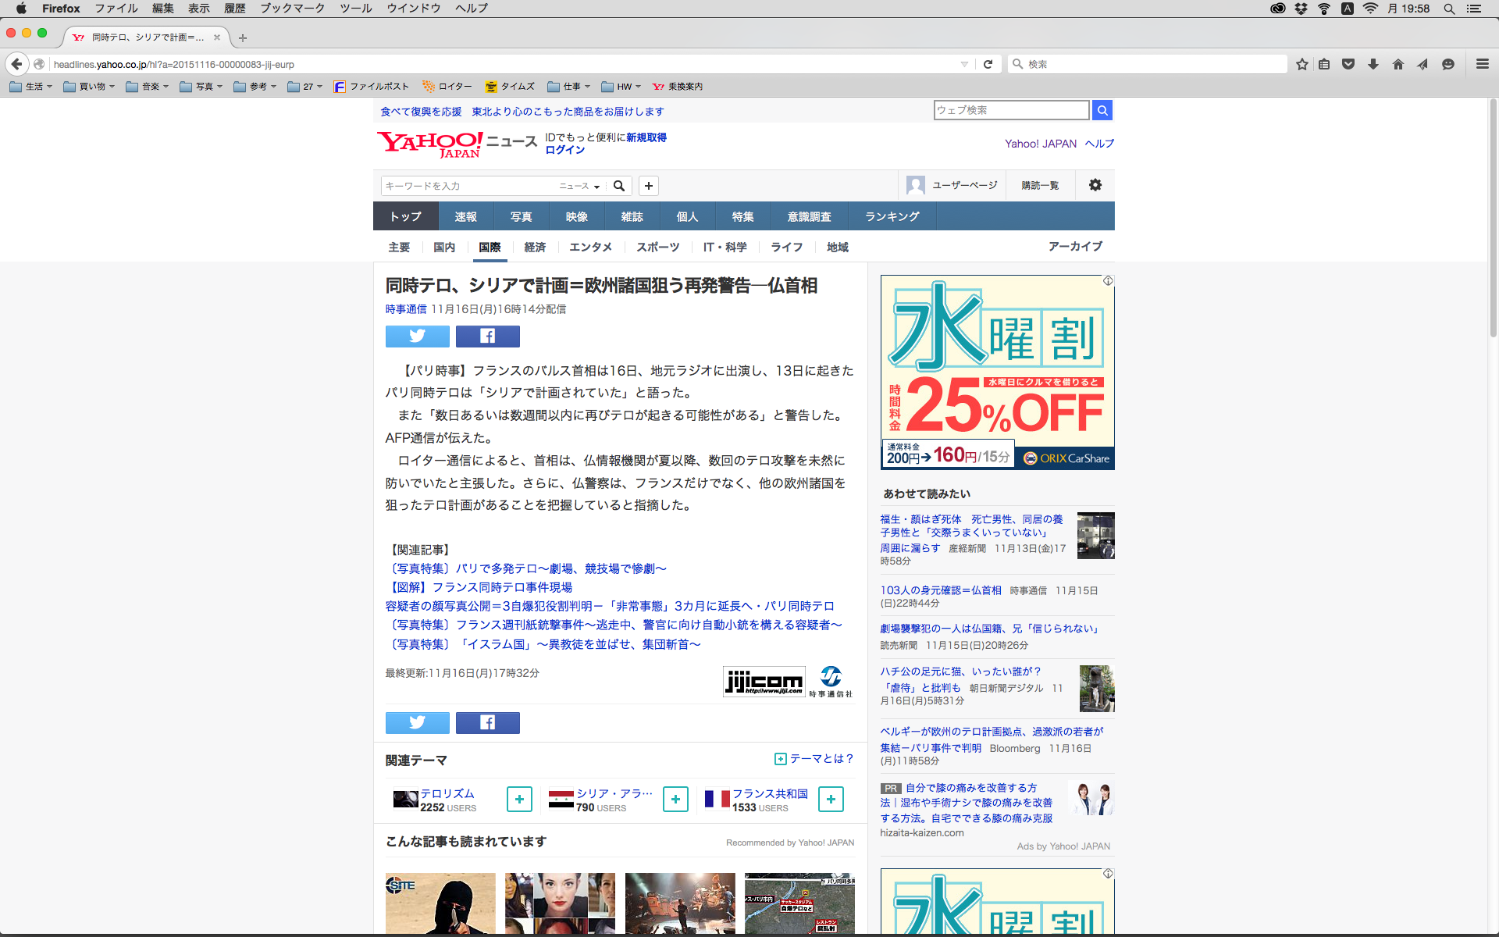Reload the page using the refresh icon

click(x=988, y=64)
